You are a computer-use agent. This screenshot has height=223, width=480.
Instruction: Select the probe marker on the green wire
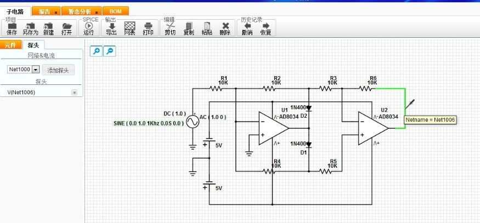pos(410,104)
